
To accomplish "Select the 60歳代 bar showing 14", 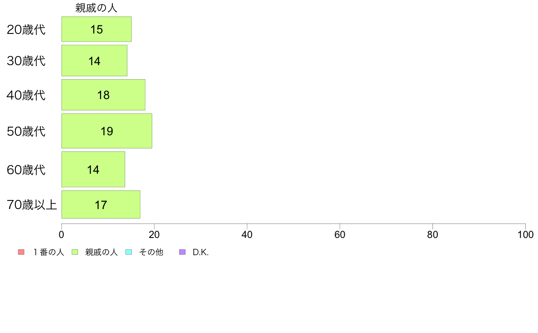I will point(93,169).
